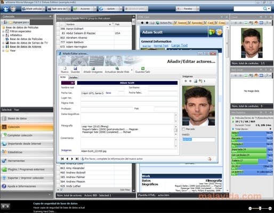The height and width of the screenshot is (213, 274).
Task: Click the search magnifier icon
Action: point(265,9)
